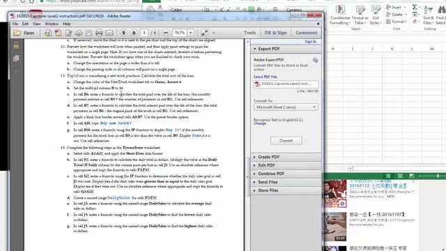The width and height of the screenshot is (446, 251).
Task: Switch Excel to Page Break Preview icon
Action: (412, 176)
